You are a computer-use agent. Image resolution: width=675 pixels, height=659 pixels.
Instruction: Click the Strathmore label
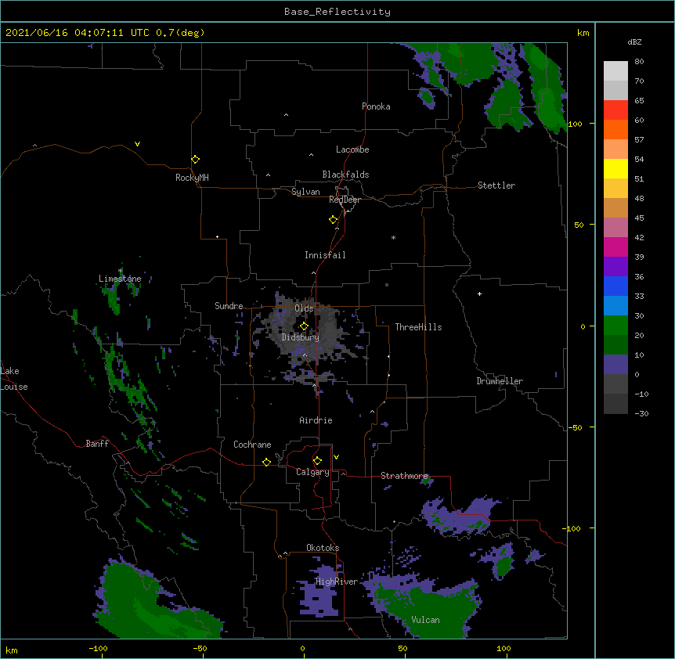point(404,476)
